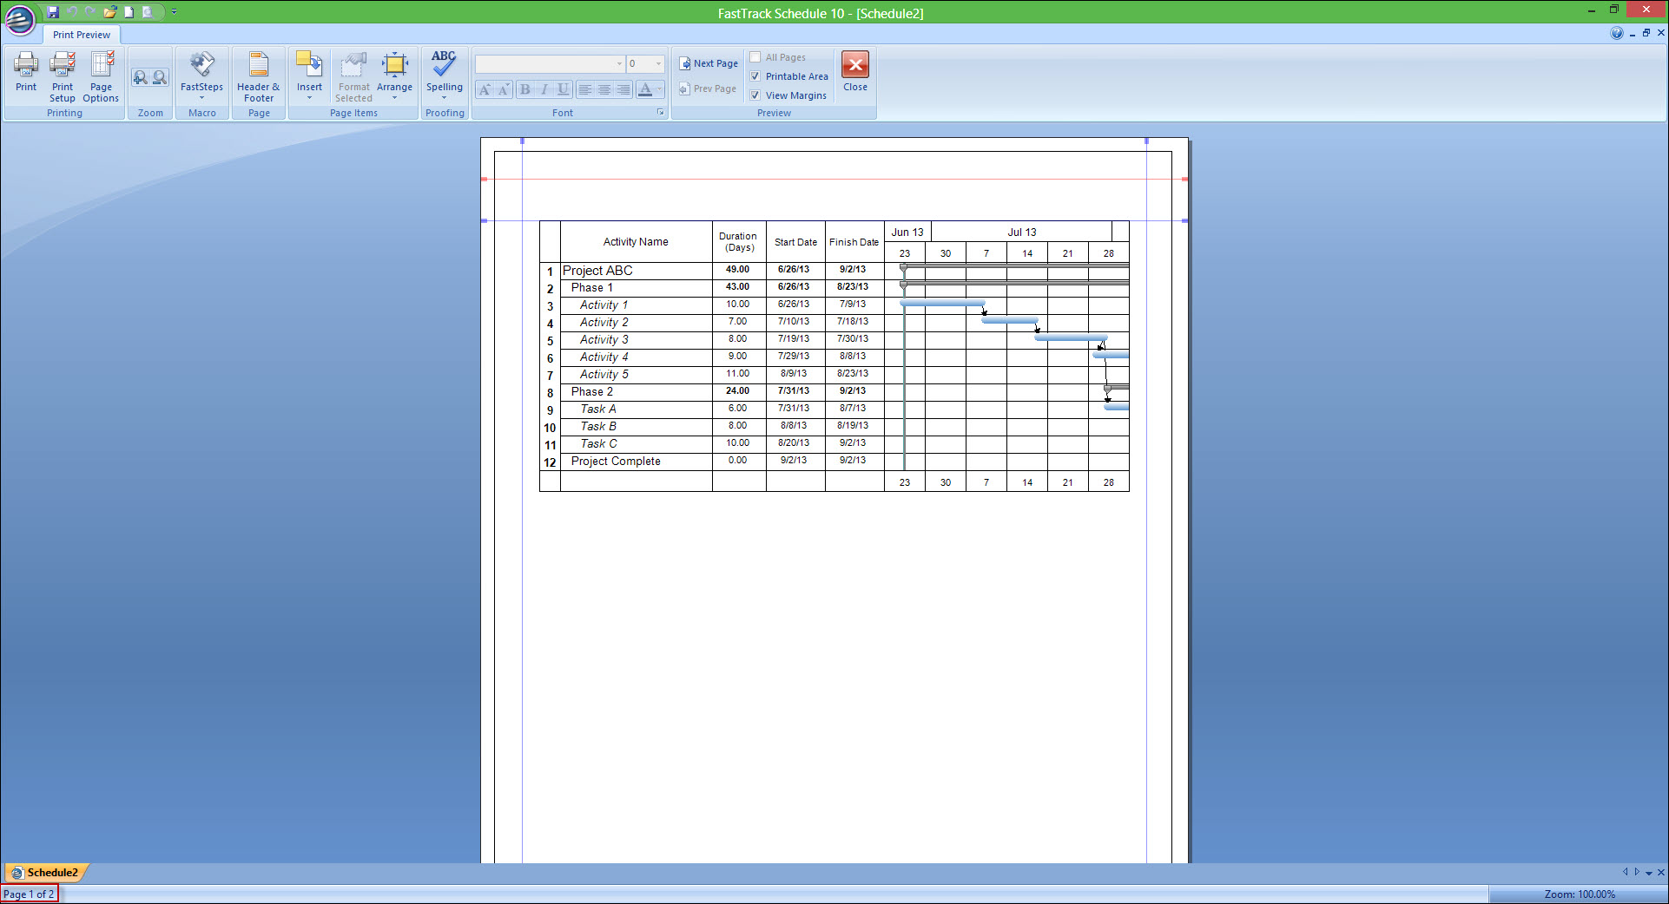Click the zoom out magnifier icon
1669x904 pixels.
(x=160, y=78)
